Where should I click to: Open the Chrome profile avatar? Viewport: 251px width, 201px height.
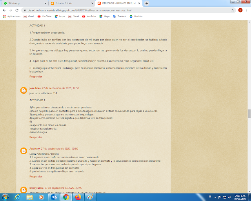coord(240,10)
